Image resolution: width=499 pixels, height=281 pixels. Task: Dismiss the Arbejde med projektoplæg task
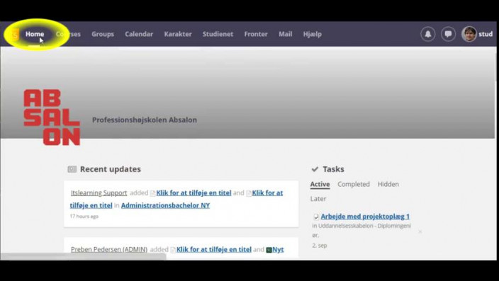420,231
